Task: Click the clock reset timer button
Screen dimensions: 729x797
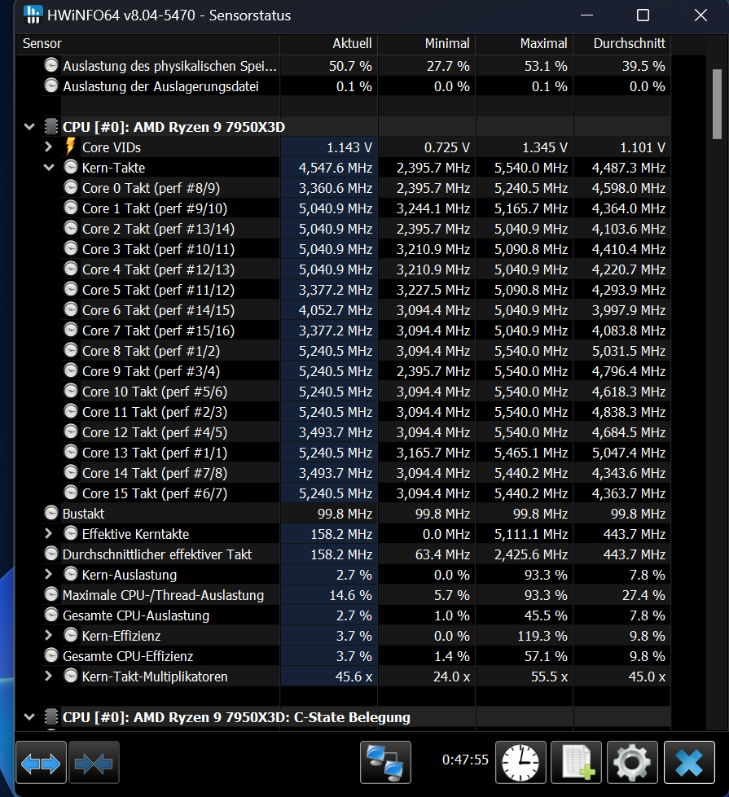Action: [x=521, y=763]
